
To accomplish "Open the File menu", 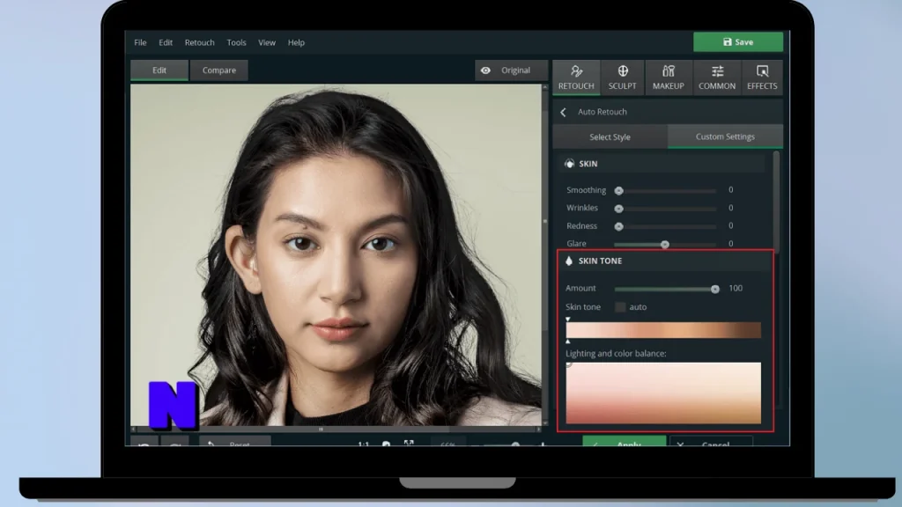I will [x=140, y=42].
